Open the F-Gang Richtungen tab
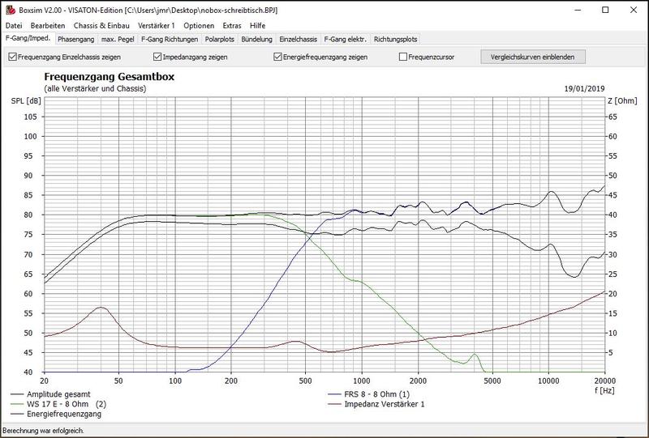 [x=169, y=39]
